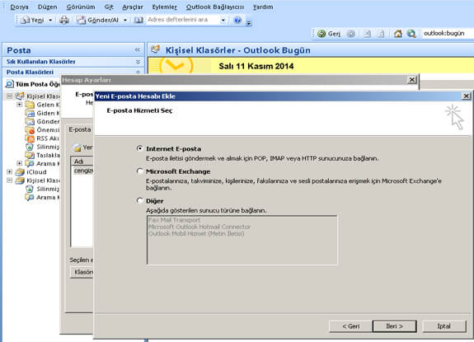Open the address search dropdown arrow

click(x=223, y=21)
